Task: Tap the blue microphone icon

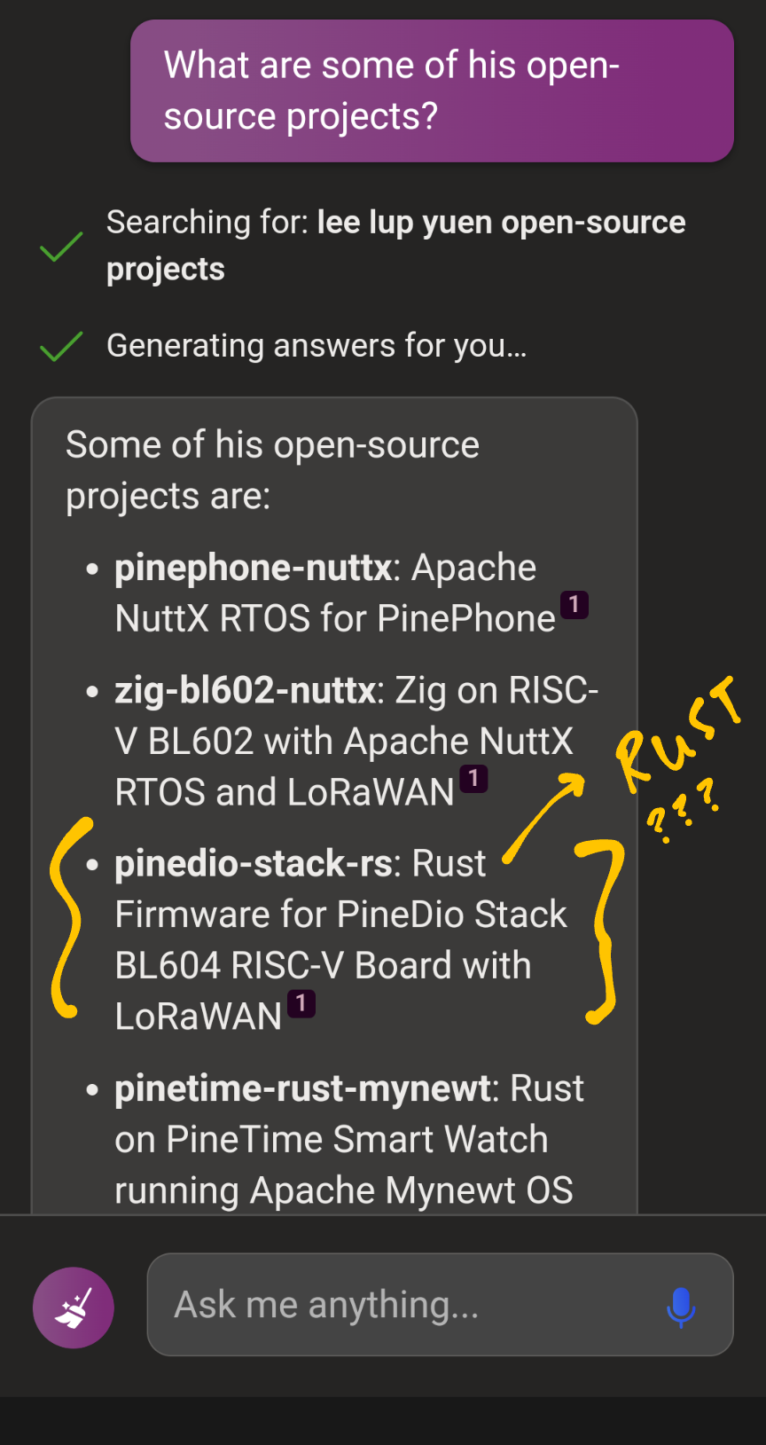Action: point(680,1306)
